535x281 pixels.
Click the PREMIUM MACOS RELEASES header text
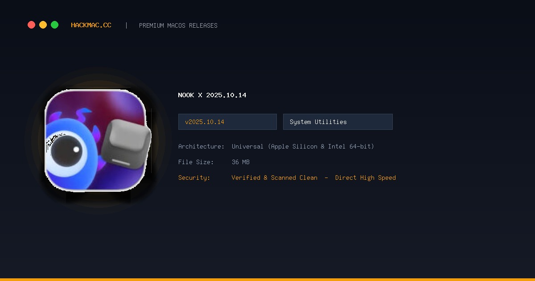point(178,25)
